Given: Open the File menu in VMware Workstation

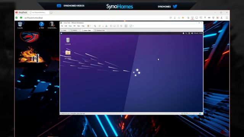Looking at the screenshot, I should pos(62,26).
